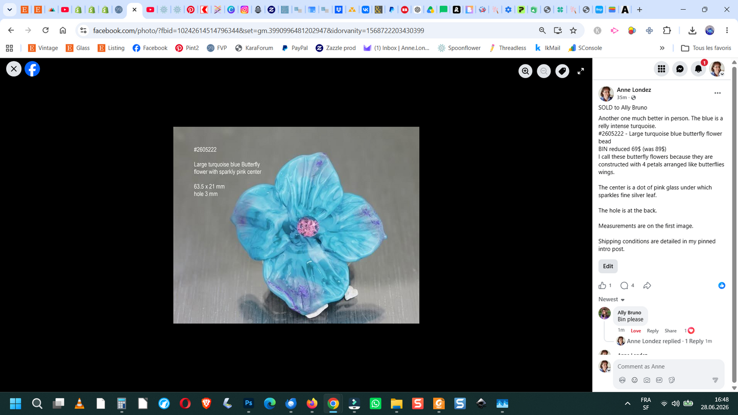Click the address bar URL
The image size is (738, 415).
pos(258,31)
